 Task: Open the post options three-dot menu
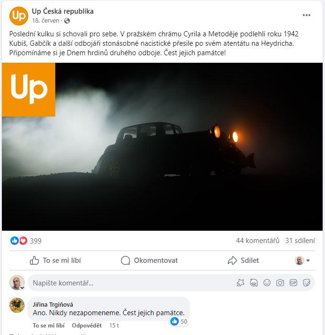[x=306, y=15]
